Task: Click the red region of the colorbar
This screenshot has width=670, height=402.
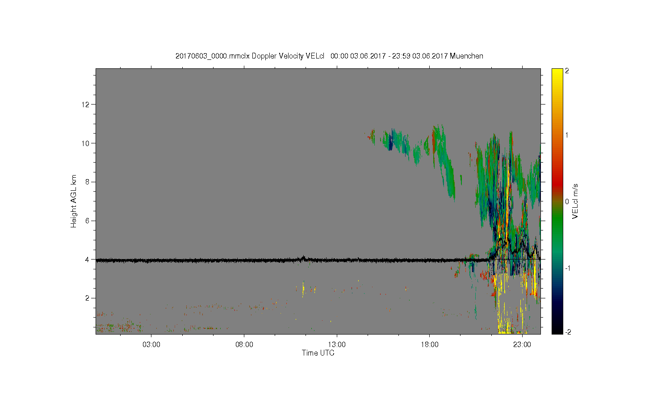Action: [557, 181]
